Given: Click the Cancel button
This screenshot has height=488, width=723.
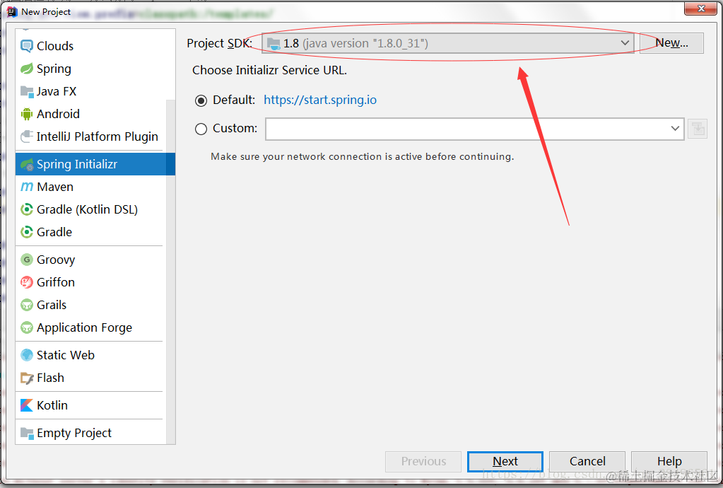Looking at the screenshot, I should tap(587, 461).
